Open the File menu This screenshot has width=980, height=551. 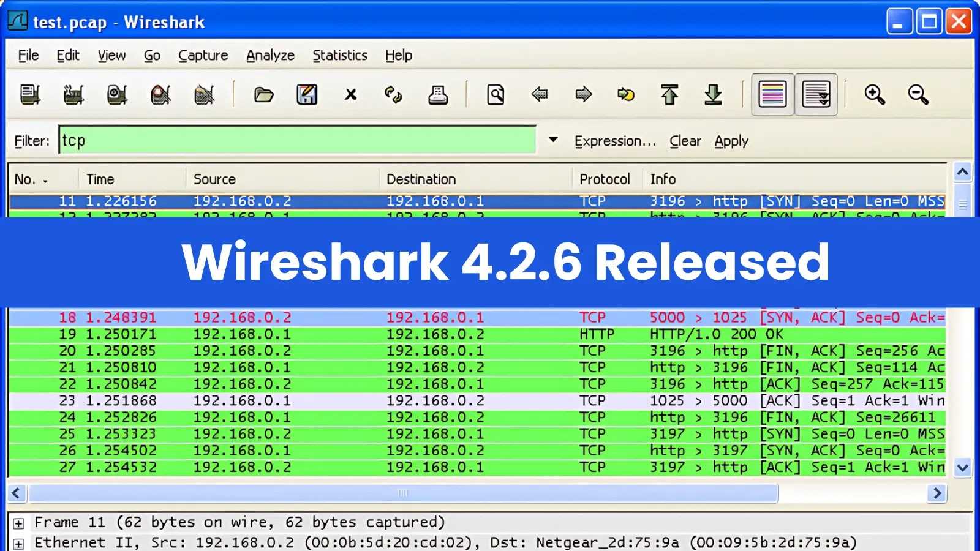click(28, 55)
